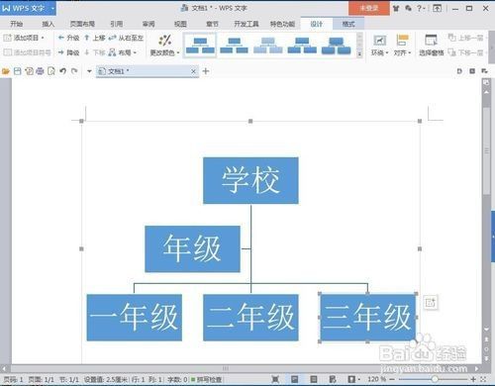495x386 pixels.
Task: Select the 二年级 node box
Action: [250, 318]
